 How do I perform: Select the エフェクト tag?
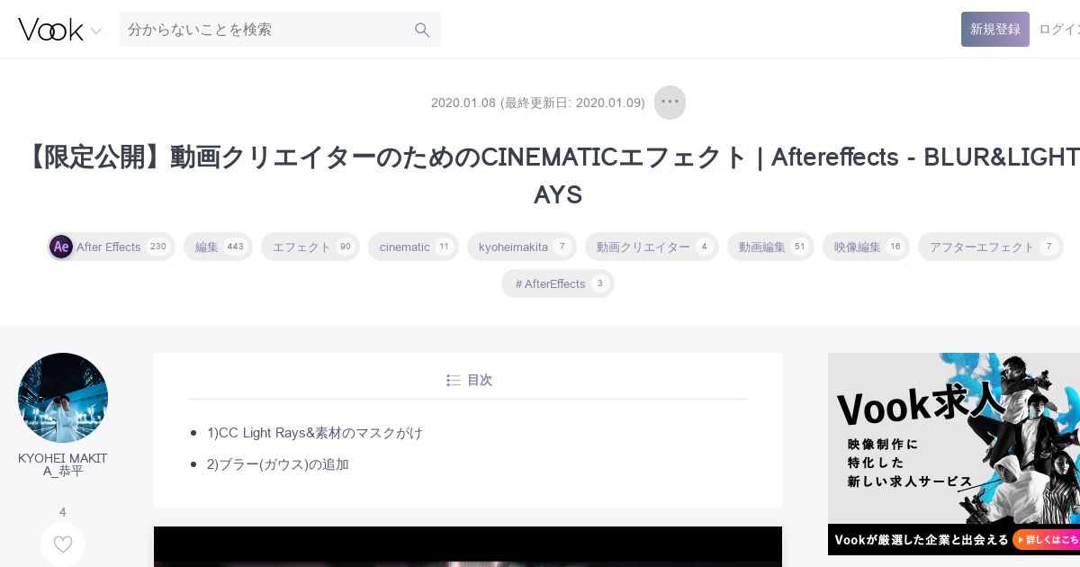point(310,247)
